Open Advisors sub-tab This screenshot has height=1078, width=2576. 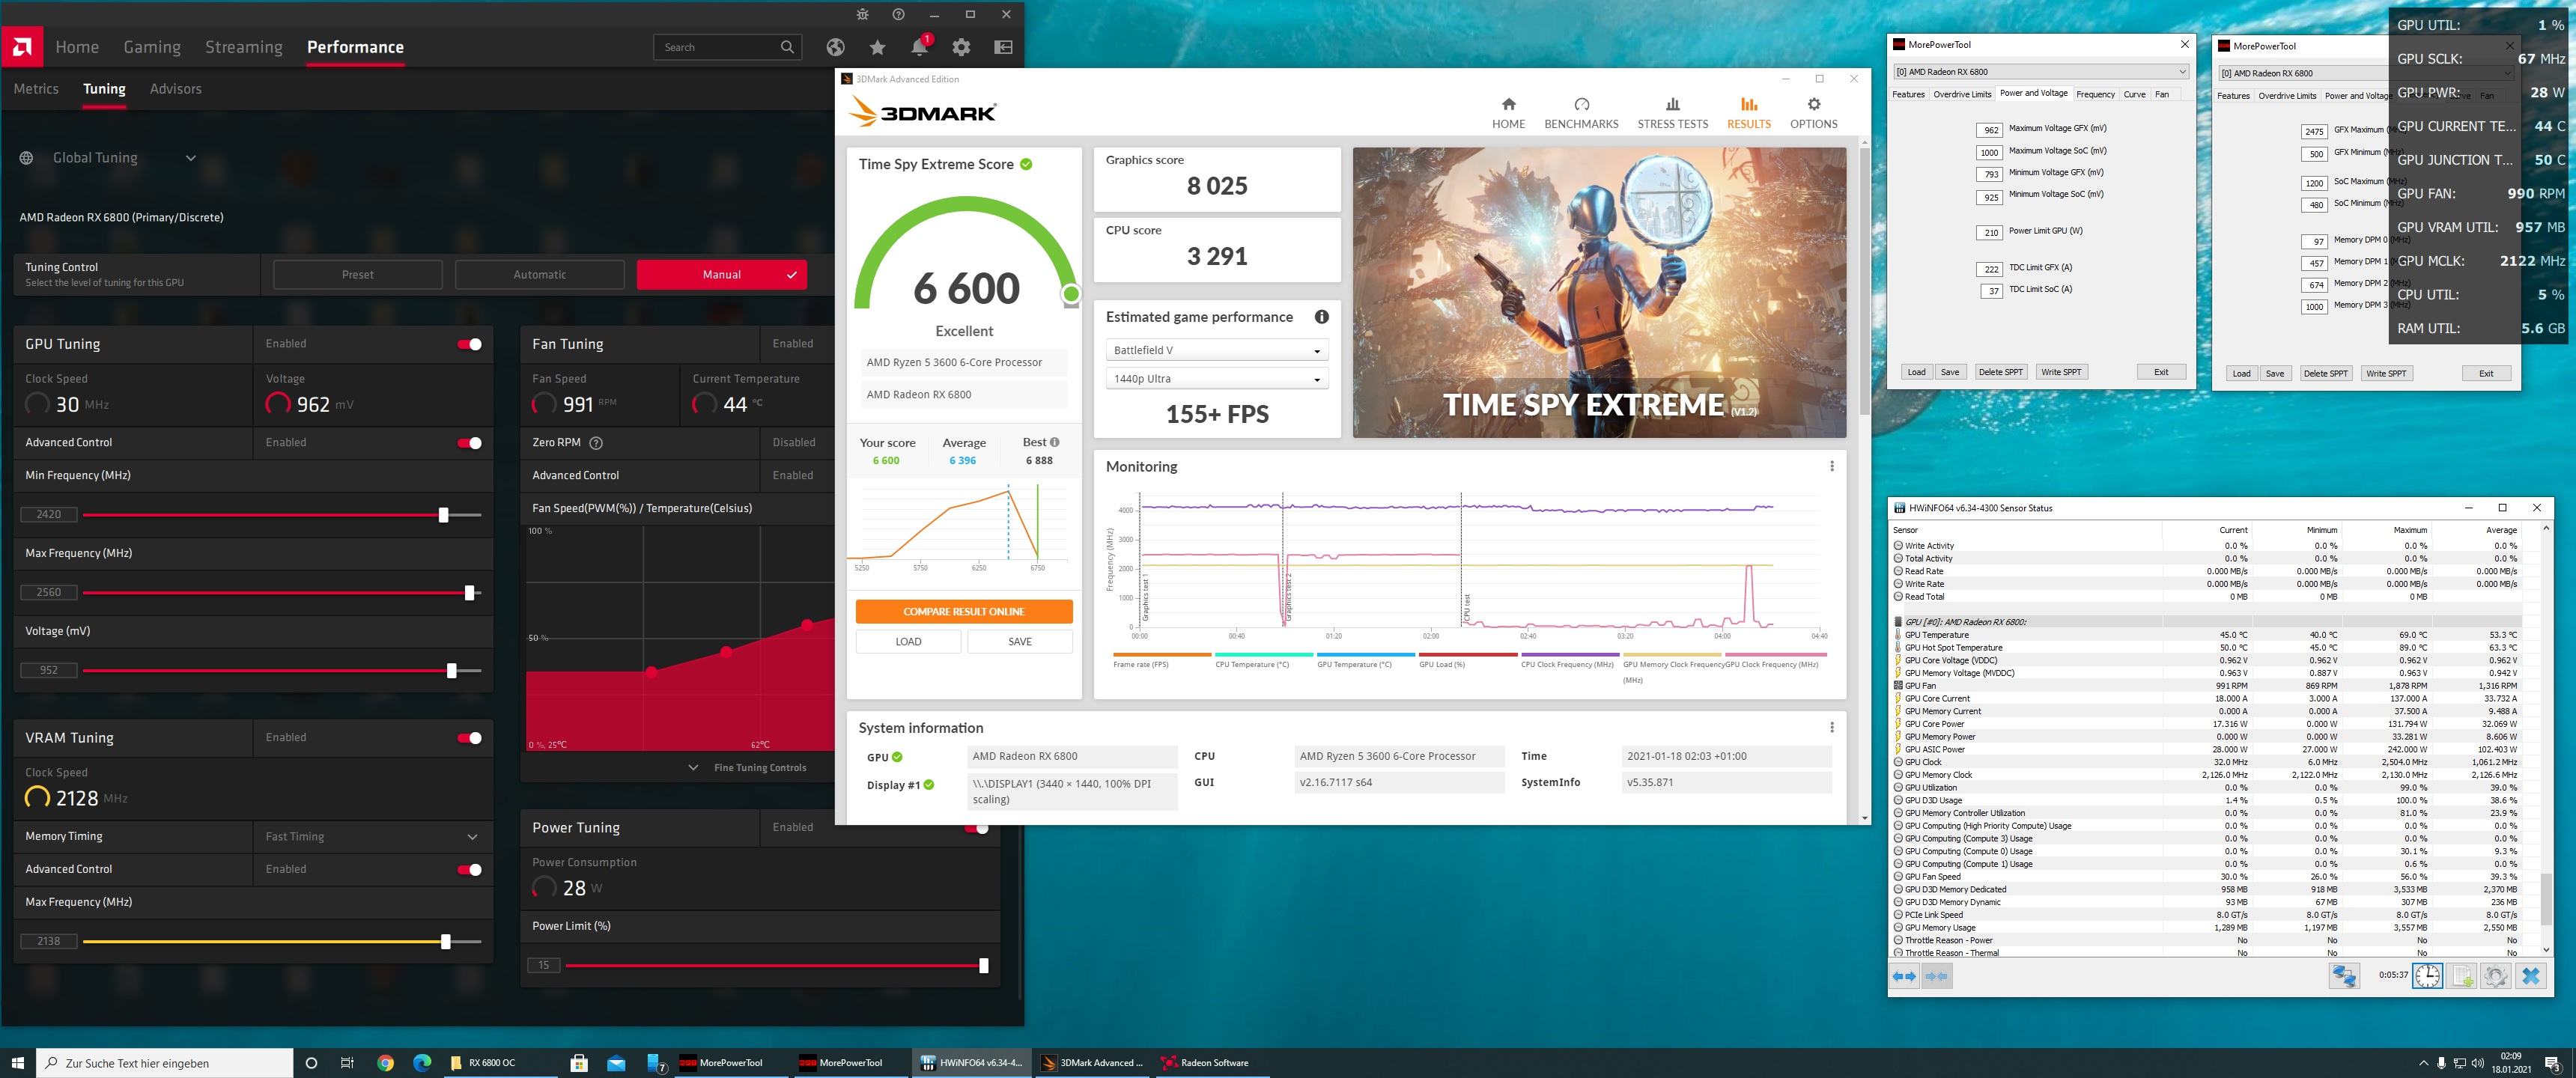[x=176, y=89]
